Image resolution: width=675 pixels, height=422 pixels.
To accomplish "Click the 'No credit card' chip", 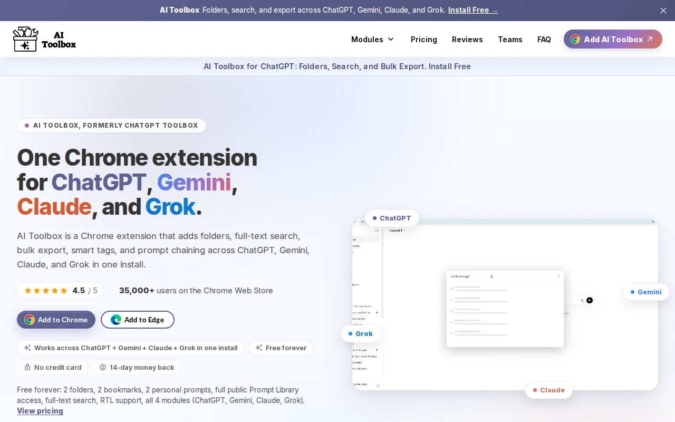I will tap(53, 367).
